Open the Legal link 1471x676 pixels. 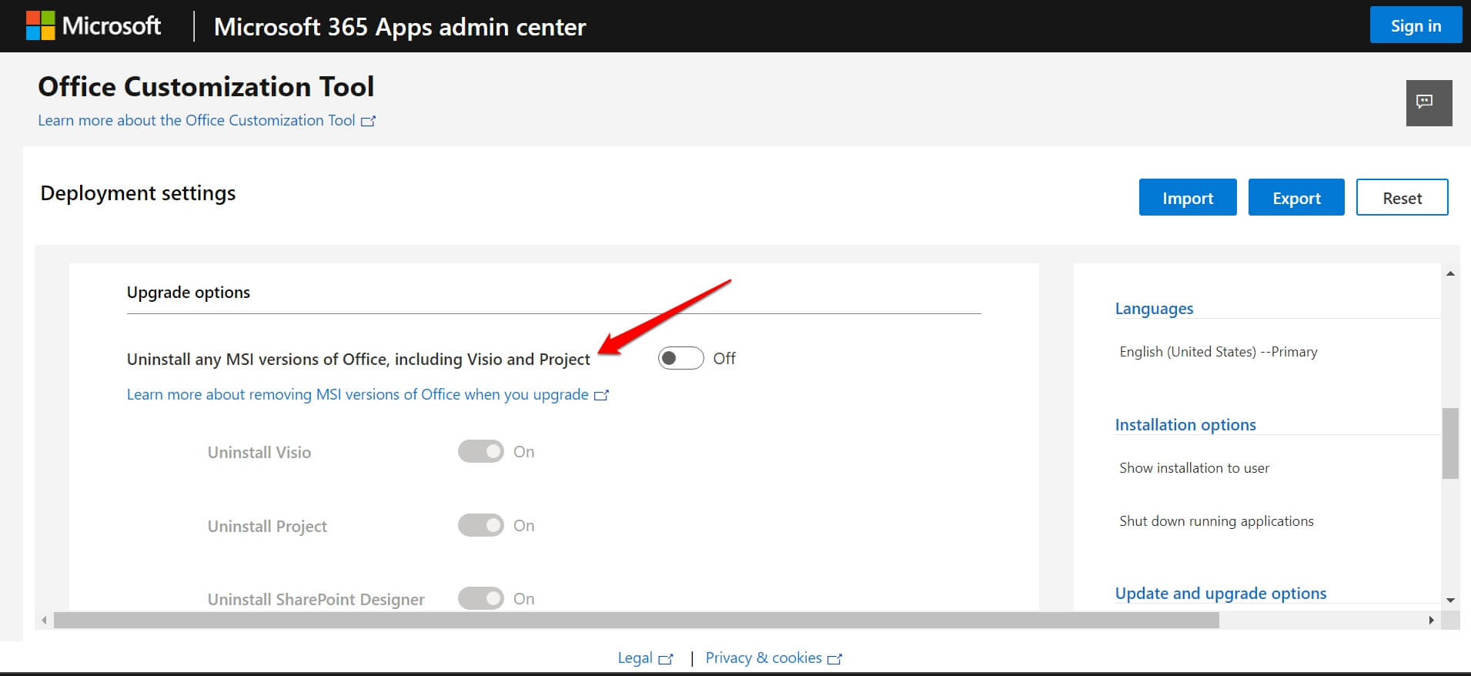point(645,658)
